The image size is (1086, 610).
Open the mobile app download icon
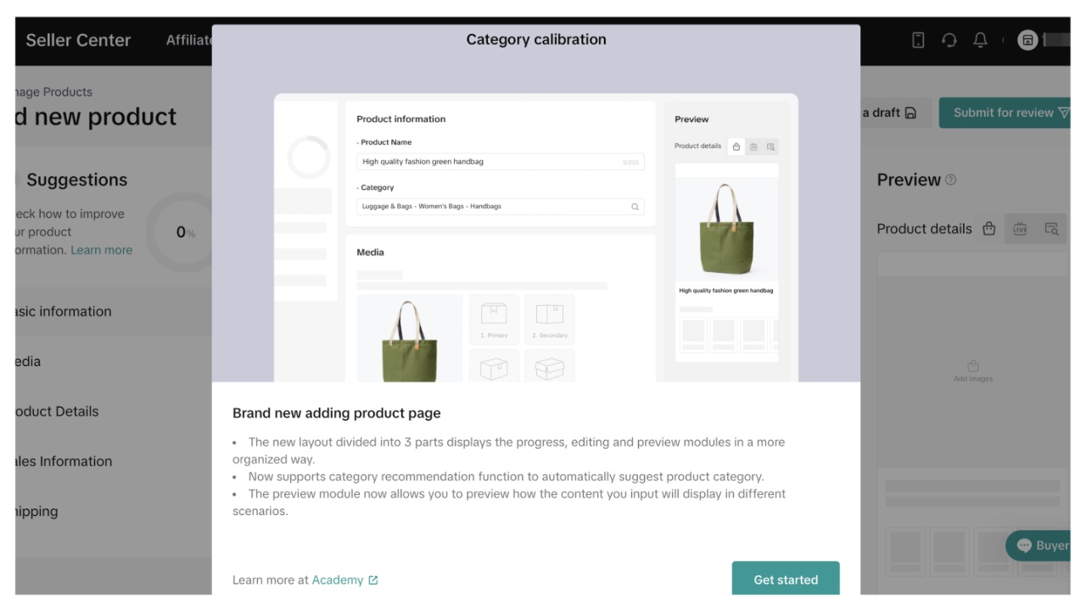[918, 40]
